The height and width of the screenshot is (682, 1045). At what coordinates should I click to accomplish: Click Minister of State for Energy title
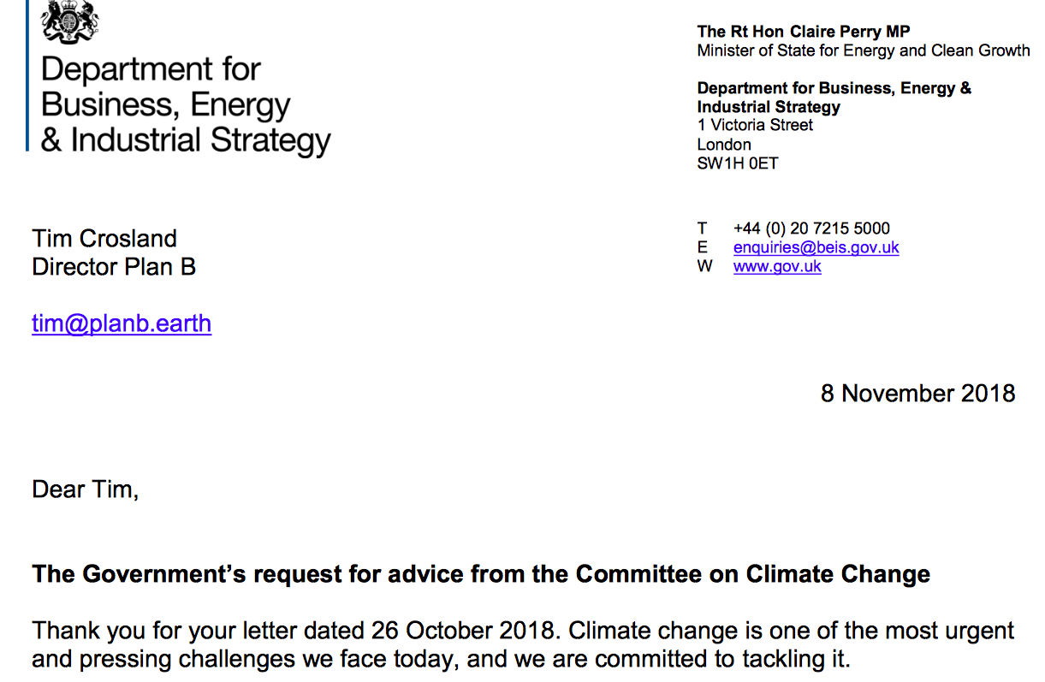pos(864,50)
